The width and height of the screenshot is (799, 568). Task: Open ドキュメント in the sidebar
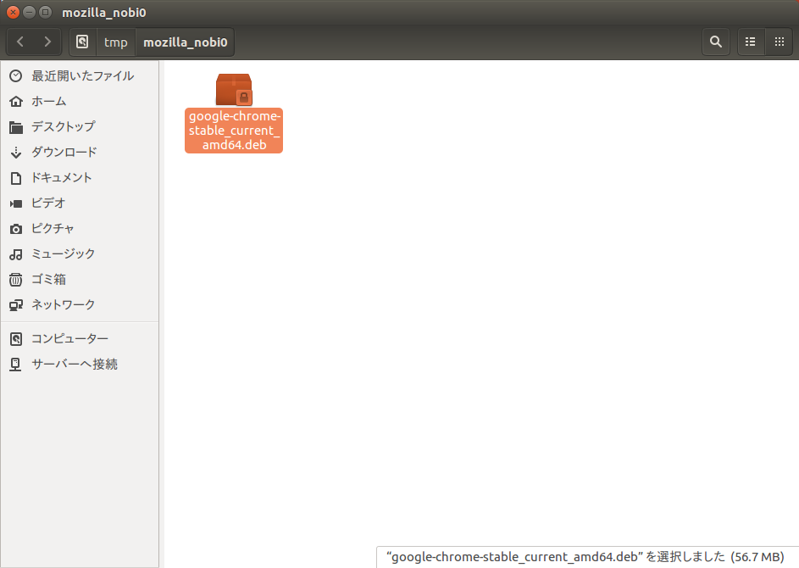click(62, 177)
